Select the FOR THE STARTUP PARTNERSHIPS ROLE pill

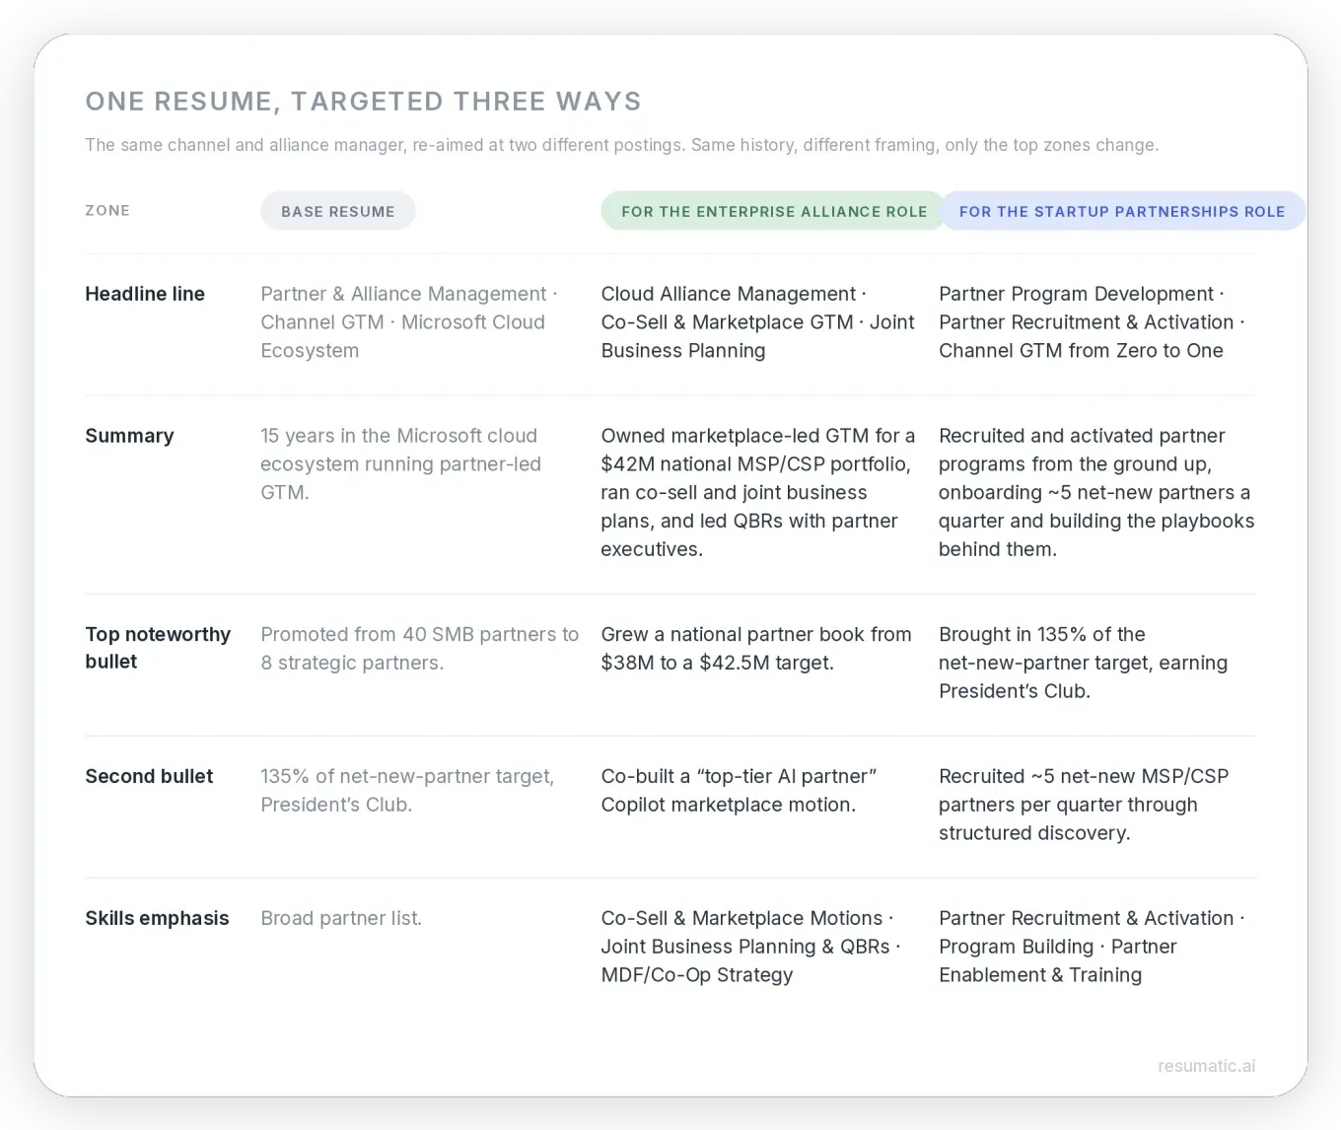1122,211
